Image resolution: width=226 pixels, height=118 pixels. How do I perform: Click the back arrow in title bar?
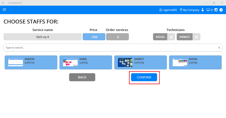coord(3,2)
